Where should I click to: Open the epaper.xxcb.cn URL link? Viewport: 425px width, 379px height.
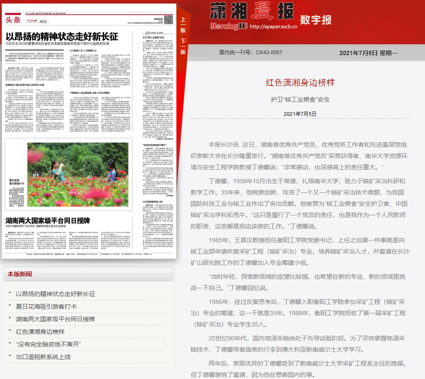[273, 26]
